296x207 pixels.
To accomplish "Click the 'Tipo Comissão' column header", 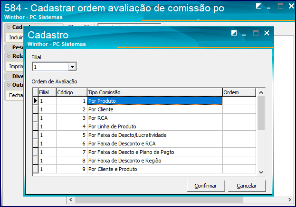I will 154,92.
